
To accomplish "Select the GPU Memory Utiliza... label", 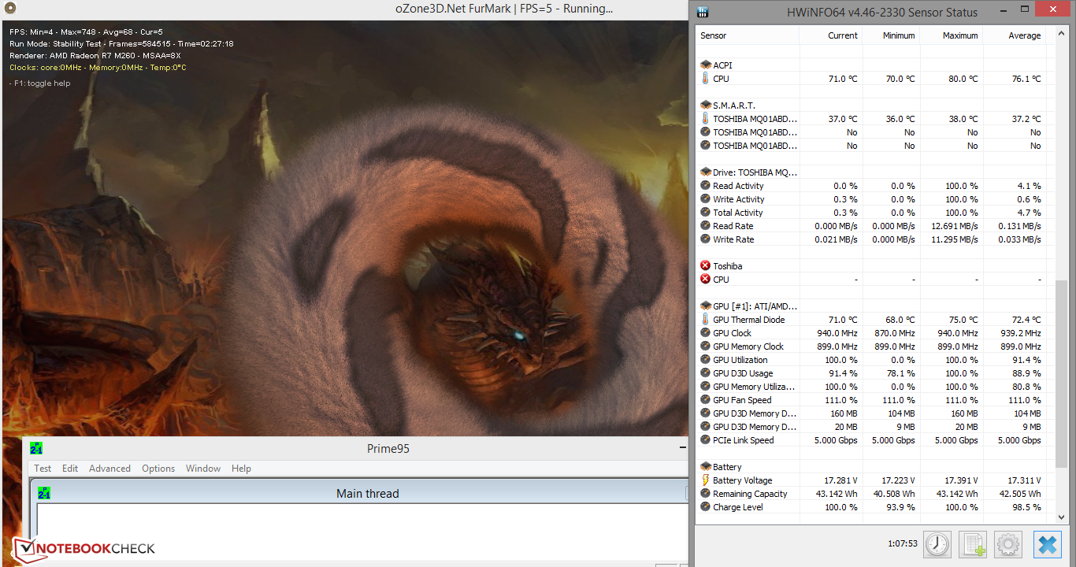I will [x=754, y=387].
